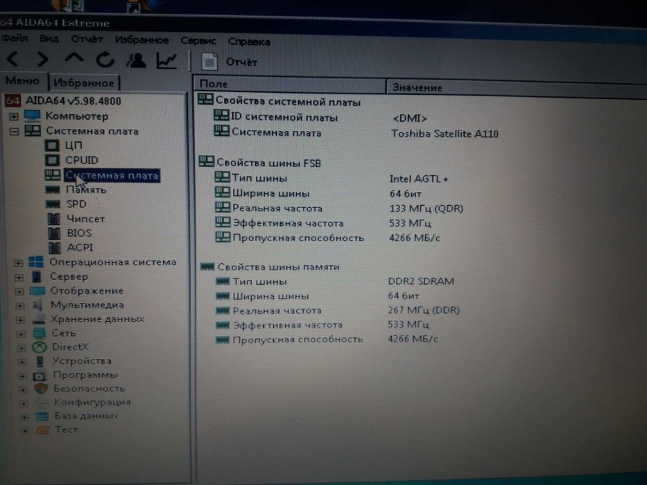This screenshot has height=485, width=647.
Task: Click the Безопасность shield icon
Action: (41, 389)
